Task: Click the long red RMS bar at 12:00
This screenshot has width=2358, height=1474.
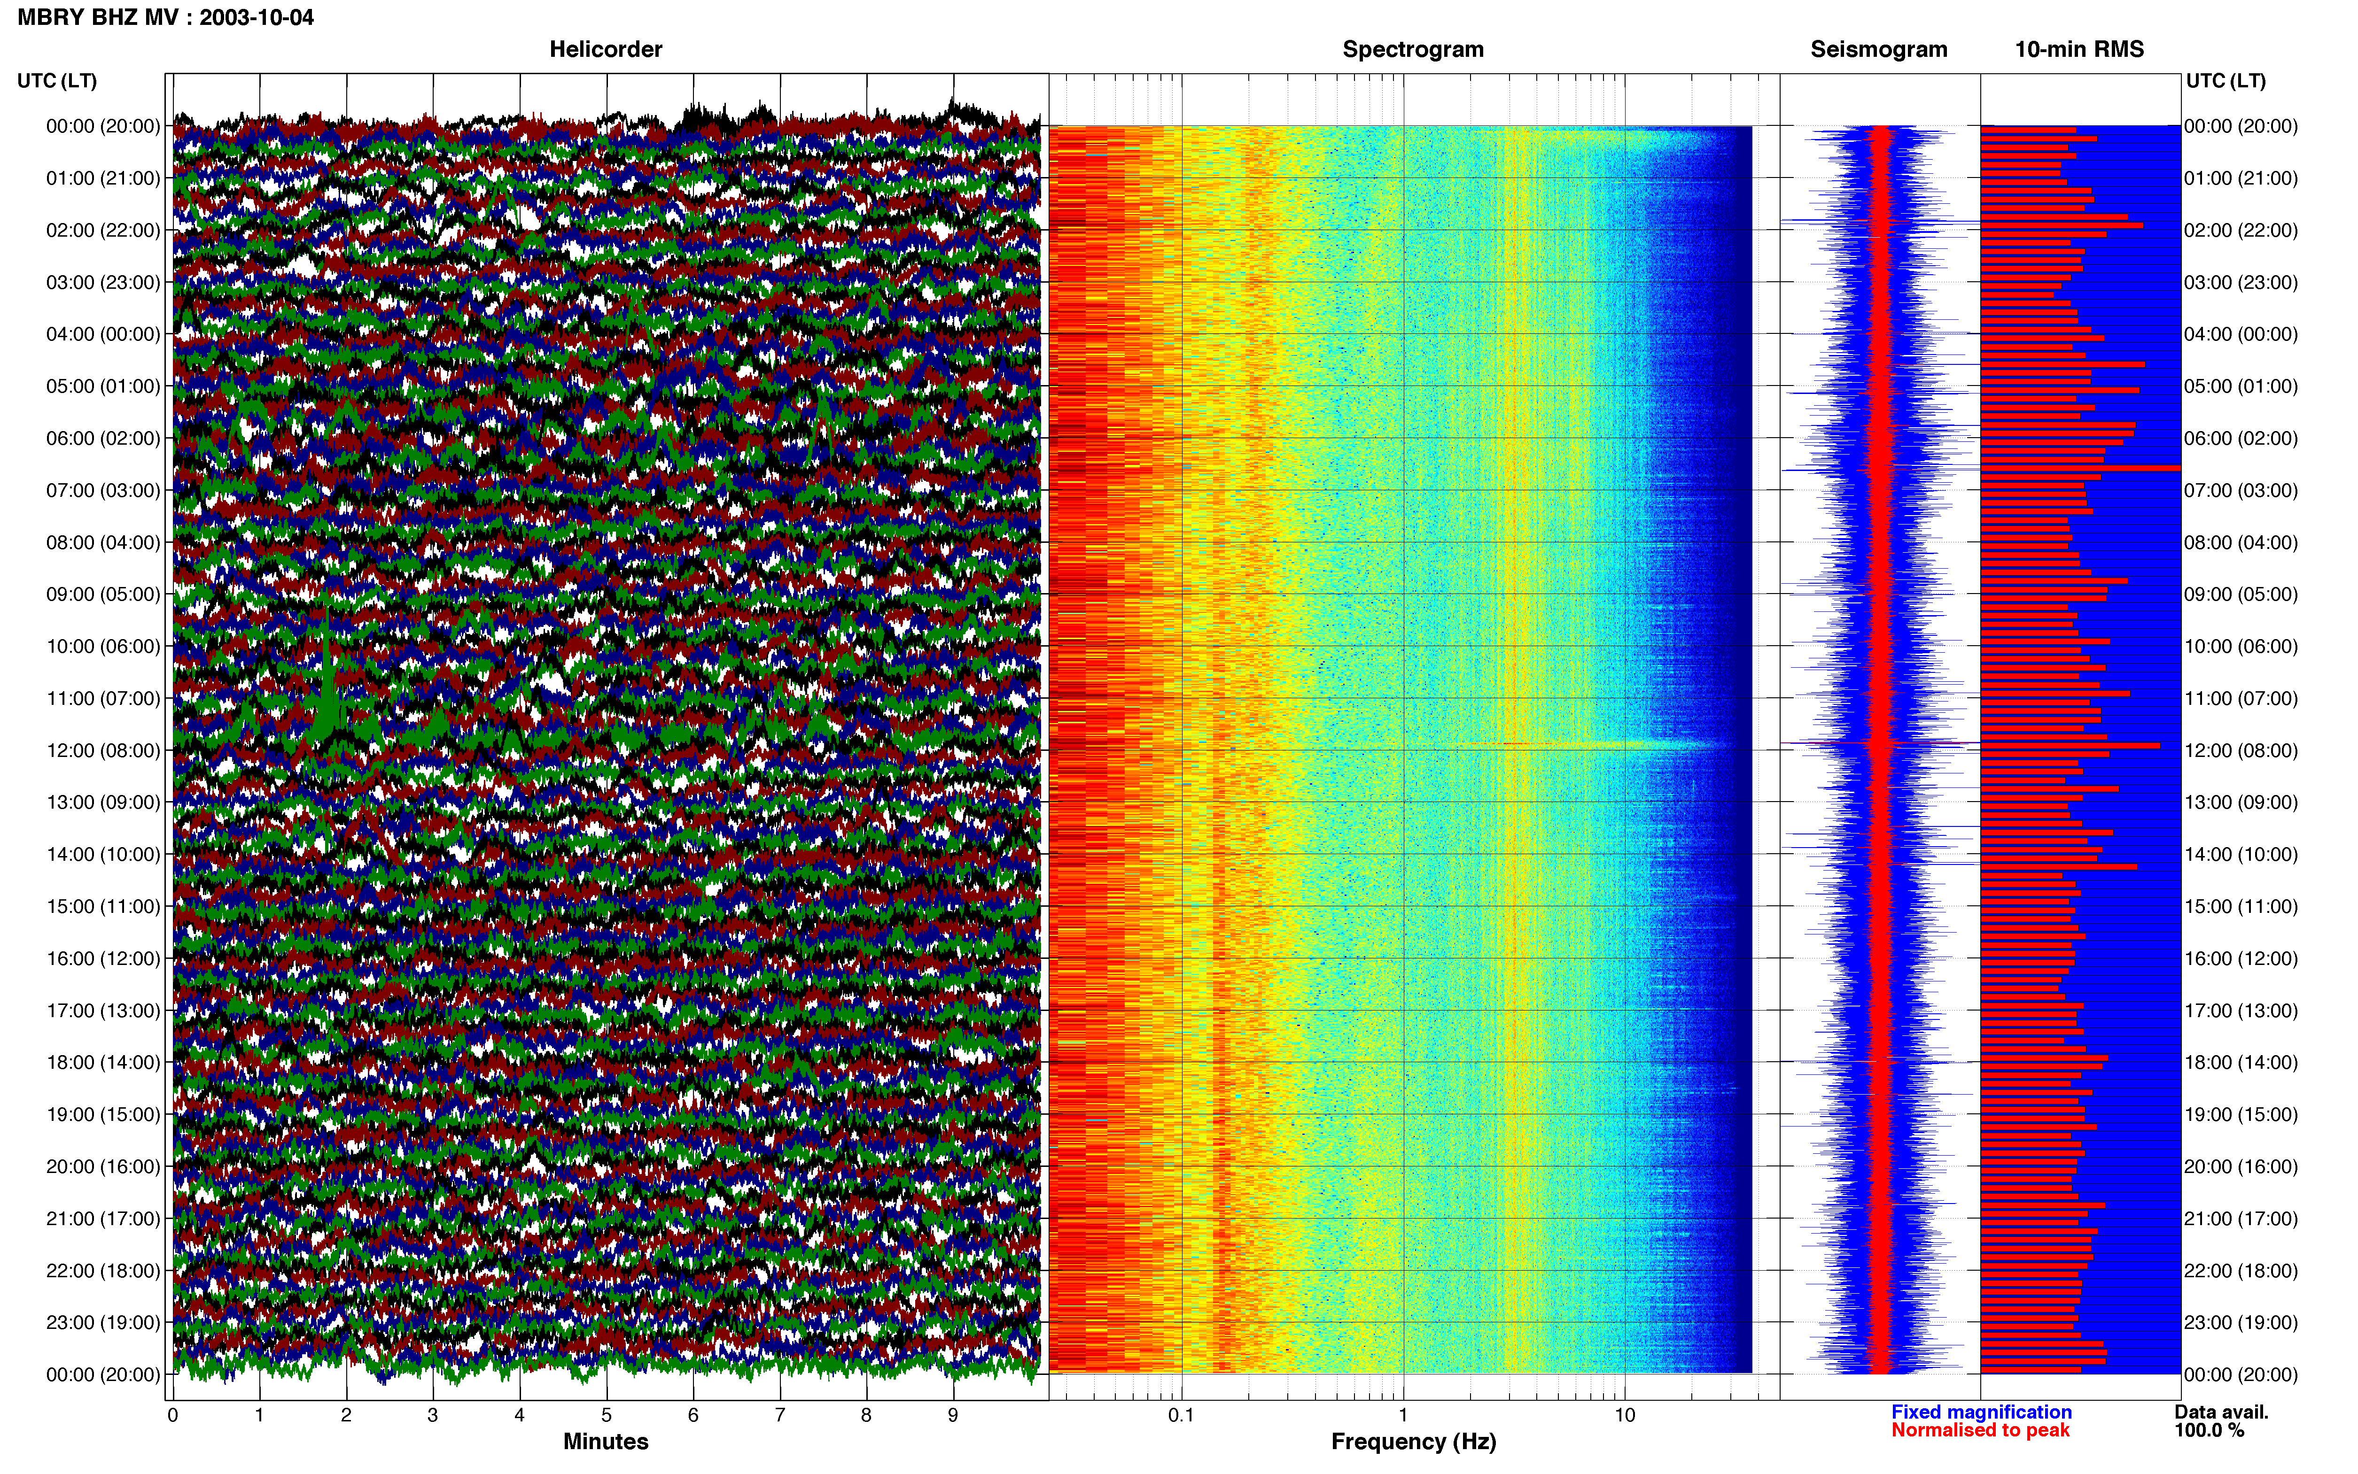Action: click(2070, 746)
